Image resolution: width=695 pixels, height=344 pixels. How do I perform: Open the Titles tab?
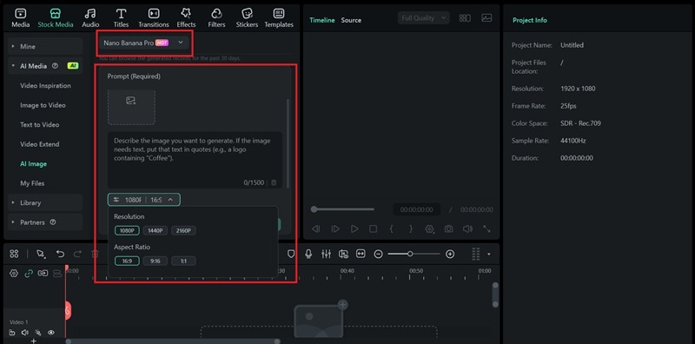pyautogui.click(x=121, y=18)
